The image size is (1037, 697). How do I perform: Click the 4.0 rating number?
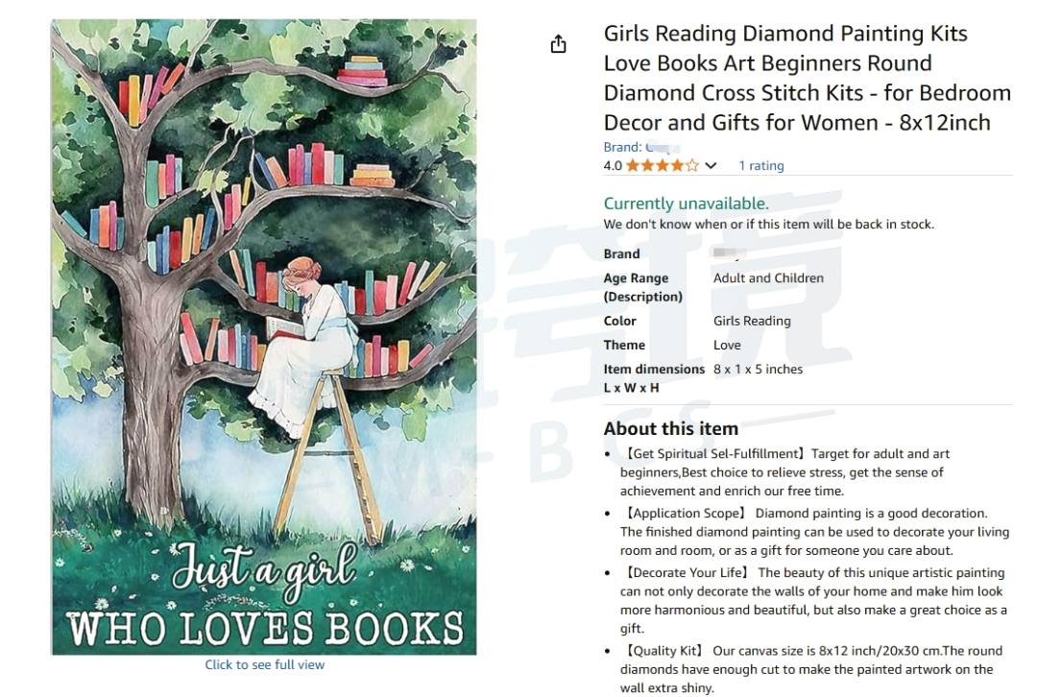pos(613,165)
